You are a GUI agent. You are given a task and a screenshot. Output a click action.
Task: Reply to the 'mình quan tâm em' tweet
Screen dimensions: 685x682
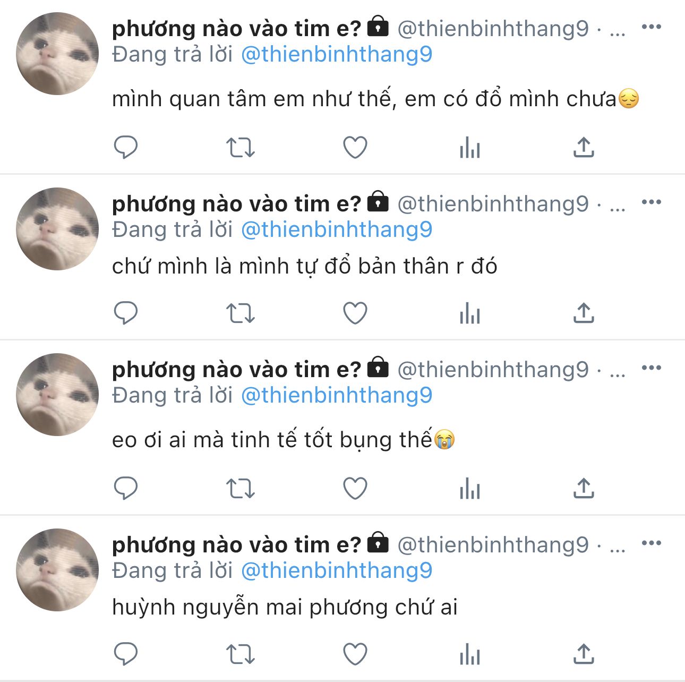pyautogui.click(x=126, y=147)
